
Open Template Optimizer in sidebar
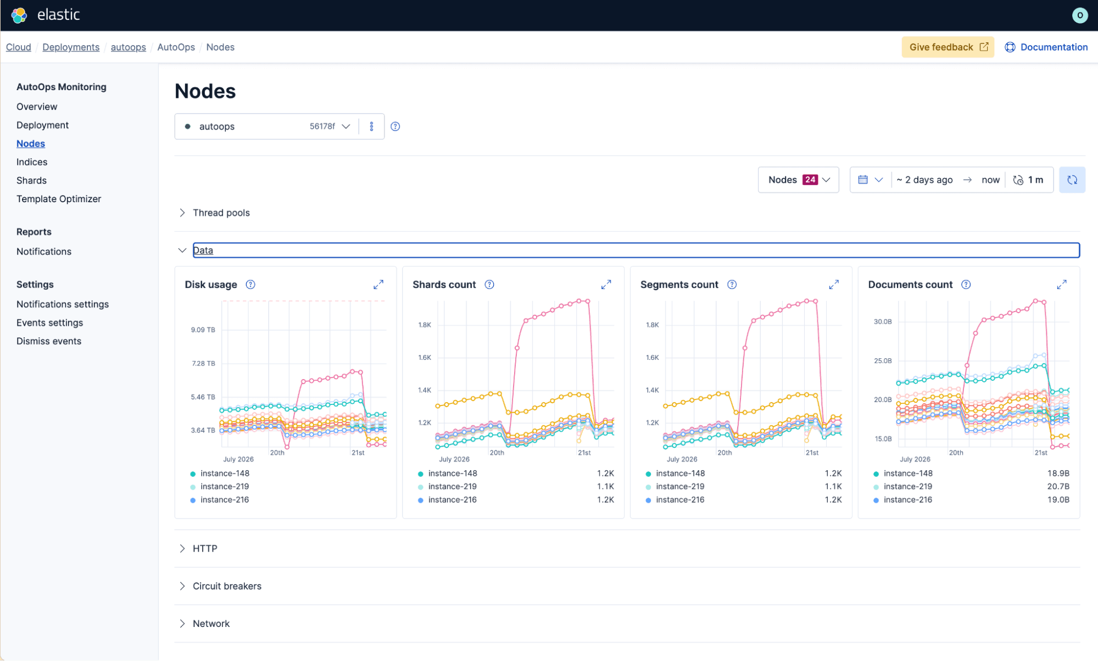(x=59, y=199)
